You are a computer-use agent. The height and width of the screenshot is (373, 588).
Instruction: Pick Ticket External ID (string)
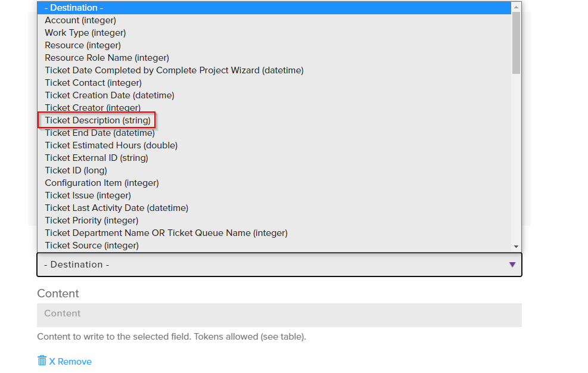(97, 158)
